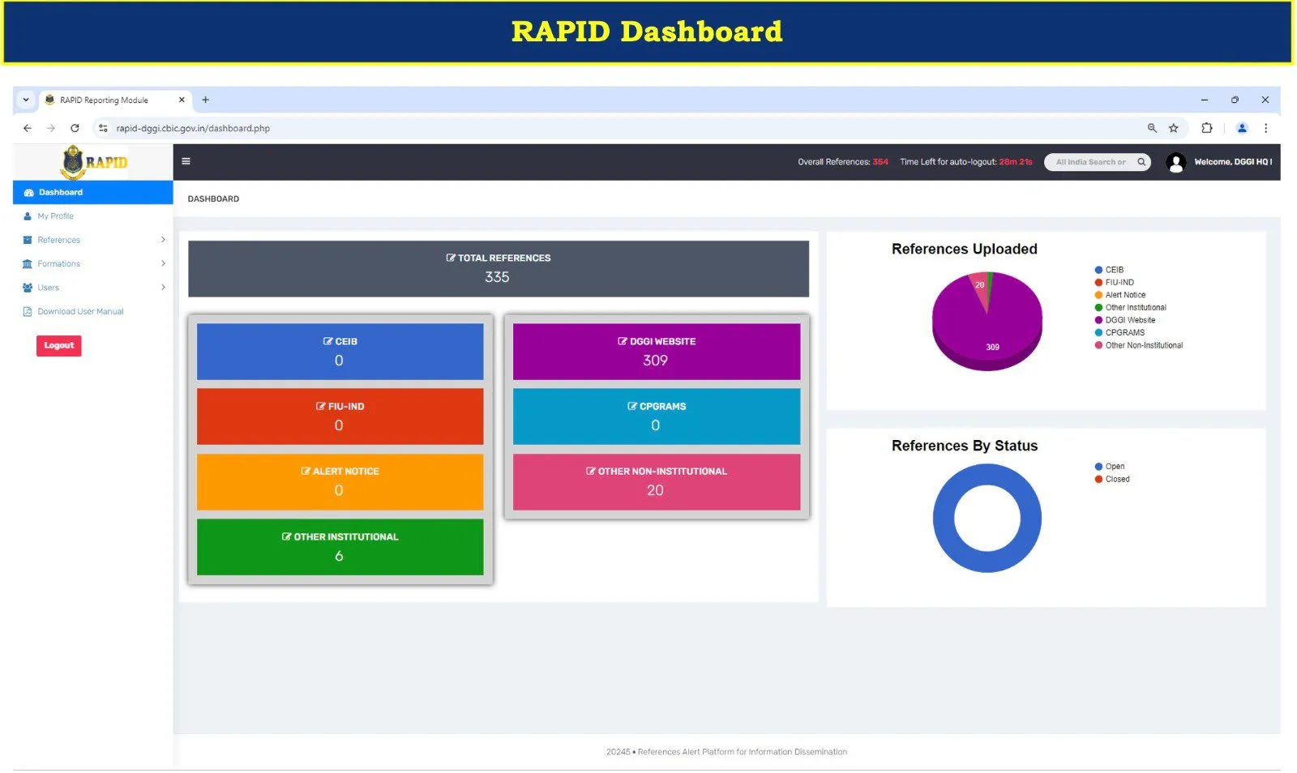Open the Alert Notice references card

340,482
